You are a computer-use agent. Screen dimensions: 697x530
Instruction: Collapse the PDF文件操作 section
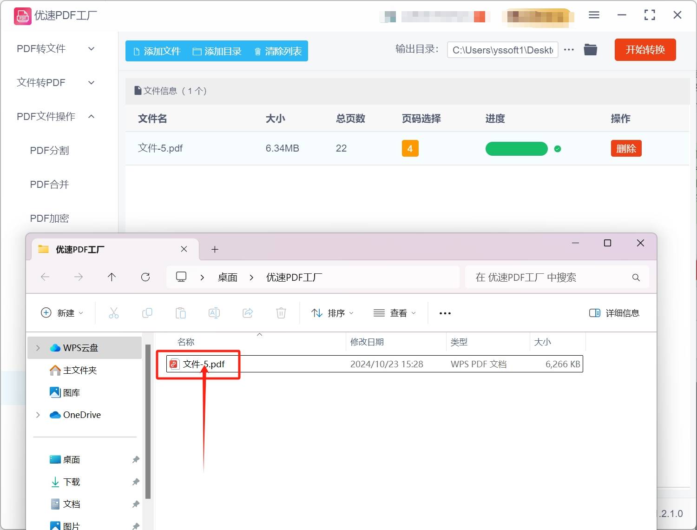point(92,116)
